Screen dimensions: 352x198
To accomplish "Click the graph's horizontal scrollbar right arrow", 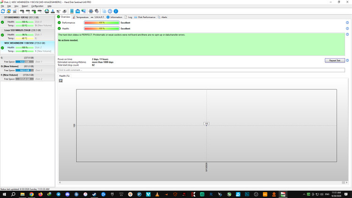I will click(347, 183).
